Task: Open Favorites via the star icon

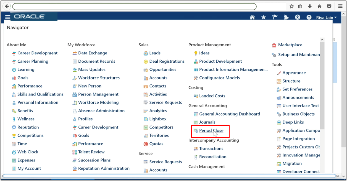Action: [264, 17]
